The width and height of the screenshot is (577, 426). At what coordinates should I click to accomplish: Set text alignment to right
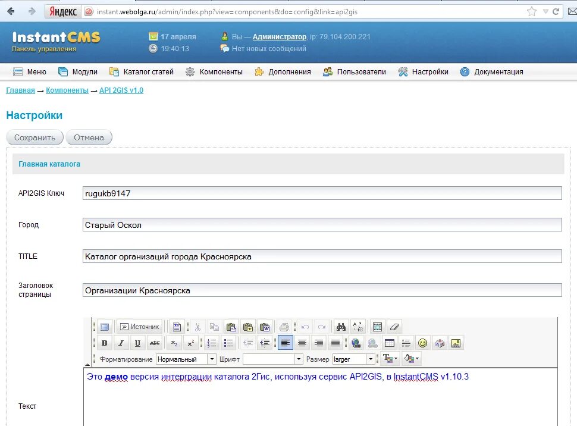pos(319,343)
